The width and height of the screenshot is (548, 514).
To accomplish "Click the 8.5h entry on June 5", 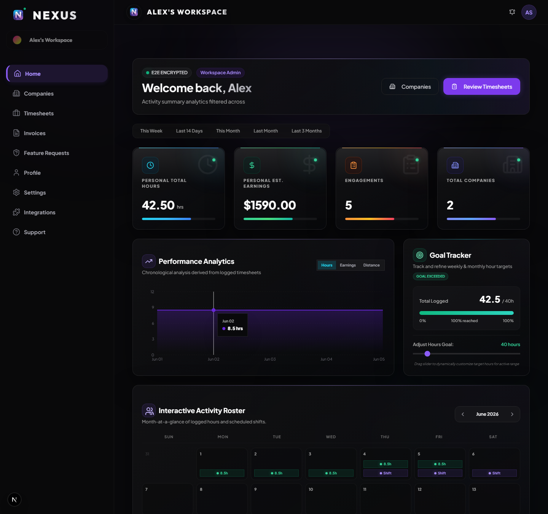I will coord(440,464).
